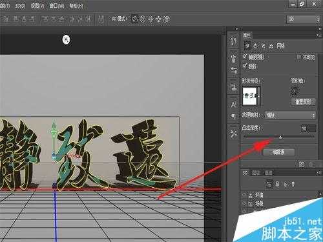Screen dimensions: 323x242
Task: Open the clone source stamp dock icon
Action: 234,86
